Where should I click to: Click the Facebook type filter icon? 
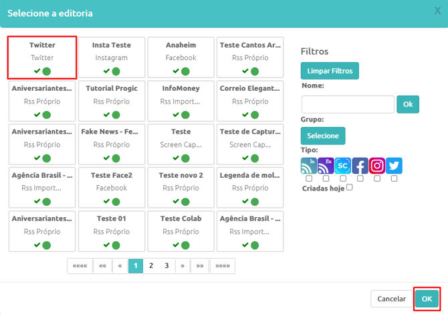point(360,166)
